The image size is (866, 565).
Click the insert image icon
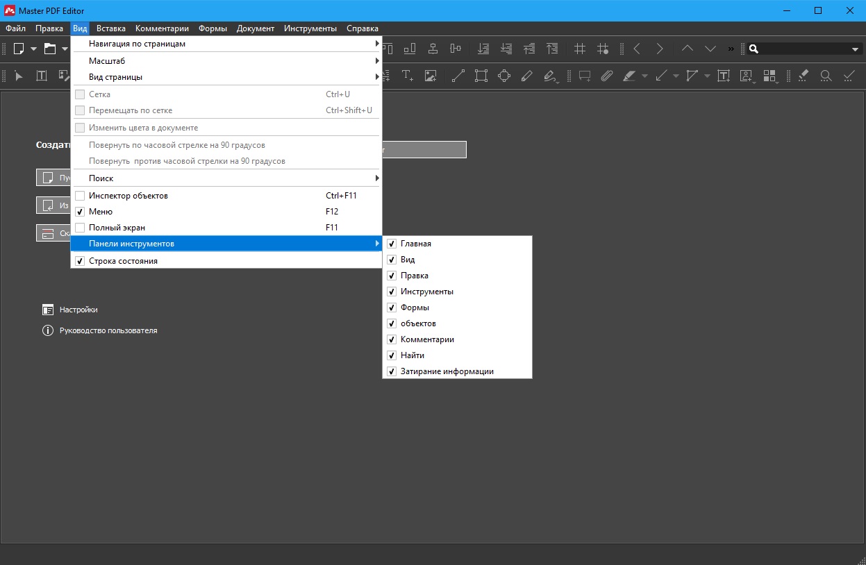(431, 76)
